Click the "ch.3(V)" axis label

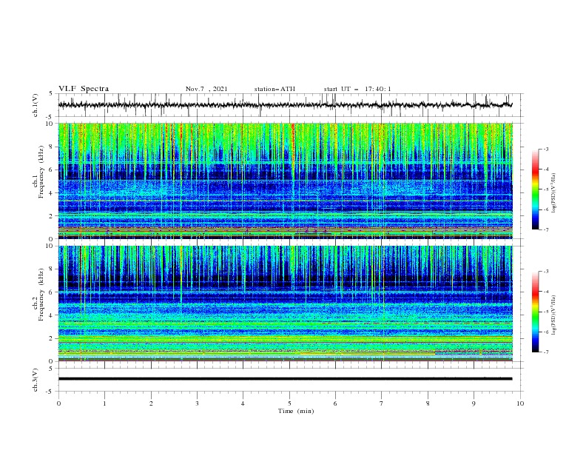[x=36, y=380]
